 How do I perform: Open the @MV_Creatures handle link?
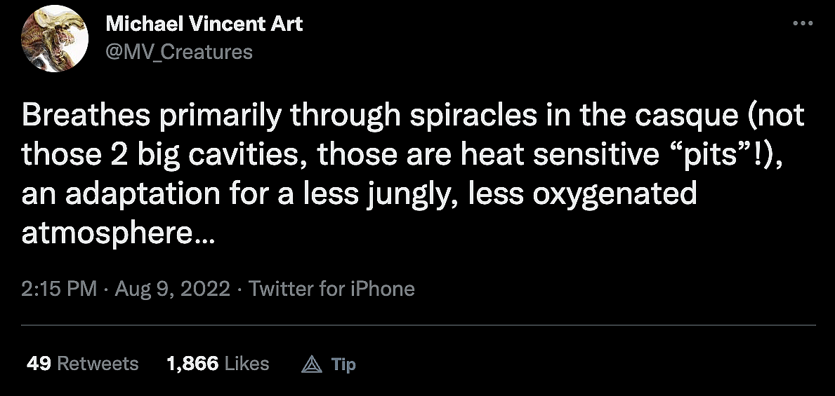pos(178,52)
